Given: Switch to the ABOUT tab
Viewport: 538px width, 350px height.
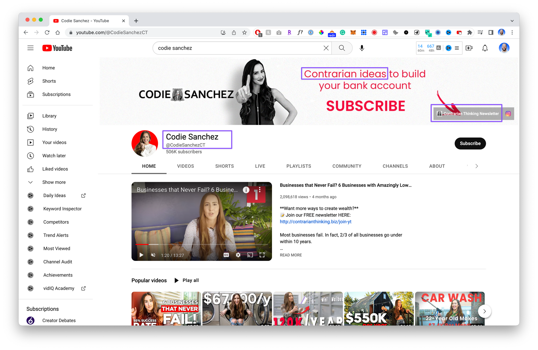Looking at the screenshot, I should pos(437,166).
